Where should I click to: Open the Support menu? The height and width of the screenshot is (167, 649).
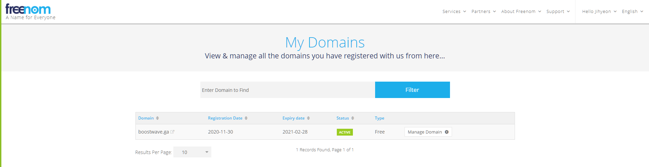tap(558, 11)
